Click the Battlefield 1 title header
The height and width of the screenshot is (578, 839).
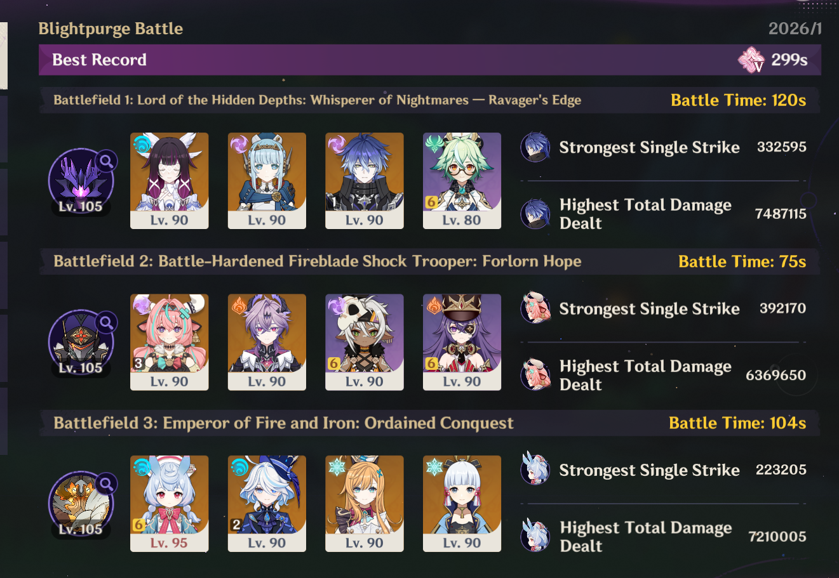[x=318, y=100]
